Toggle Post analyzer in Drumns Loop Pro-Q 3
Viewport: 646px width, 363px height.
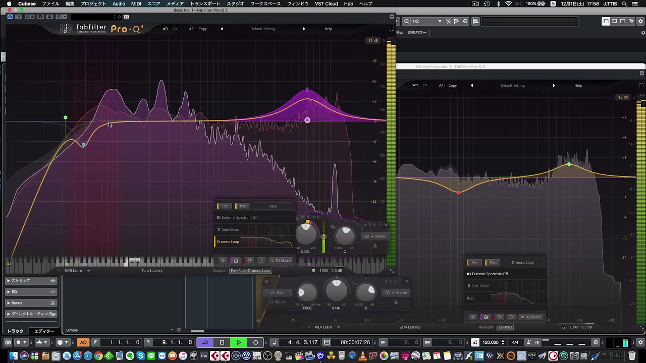493,262
